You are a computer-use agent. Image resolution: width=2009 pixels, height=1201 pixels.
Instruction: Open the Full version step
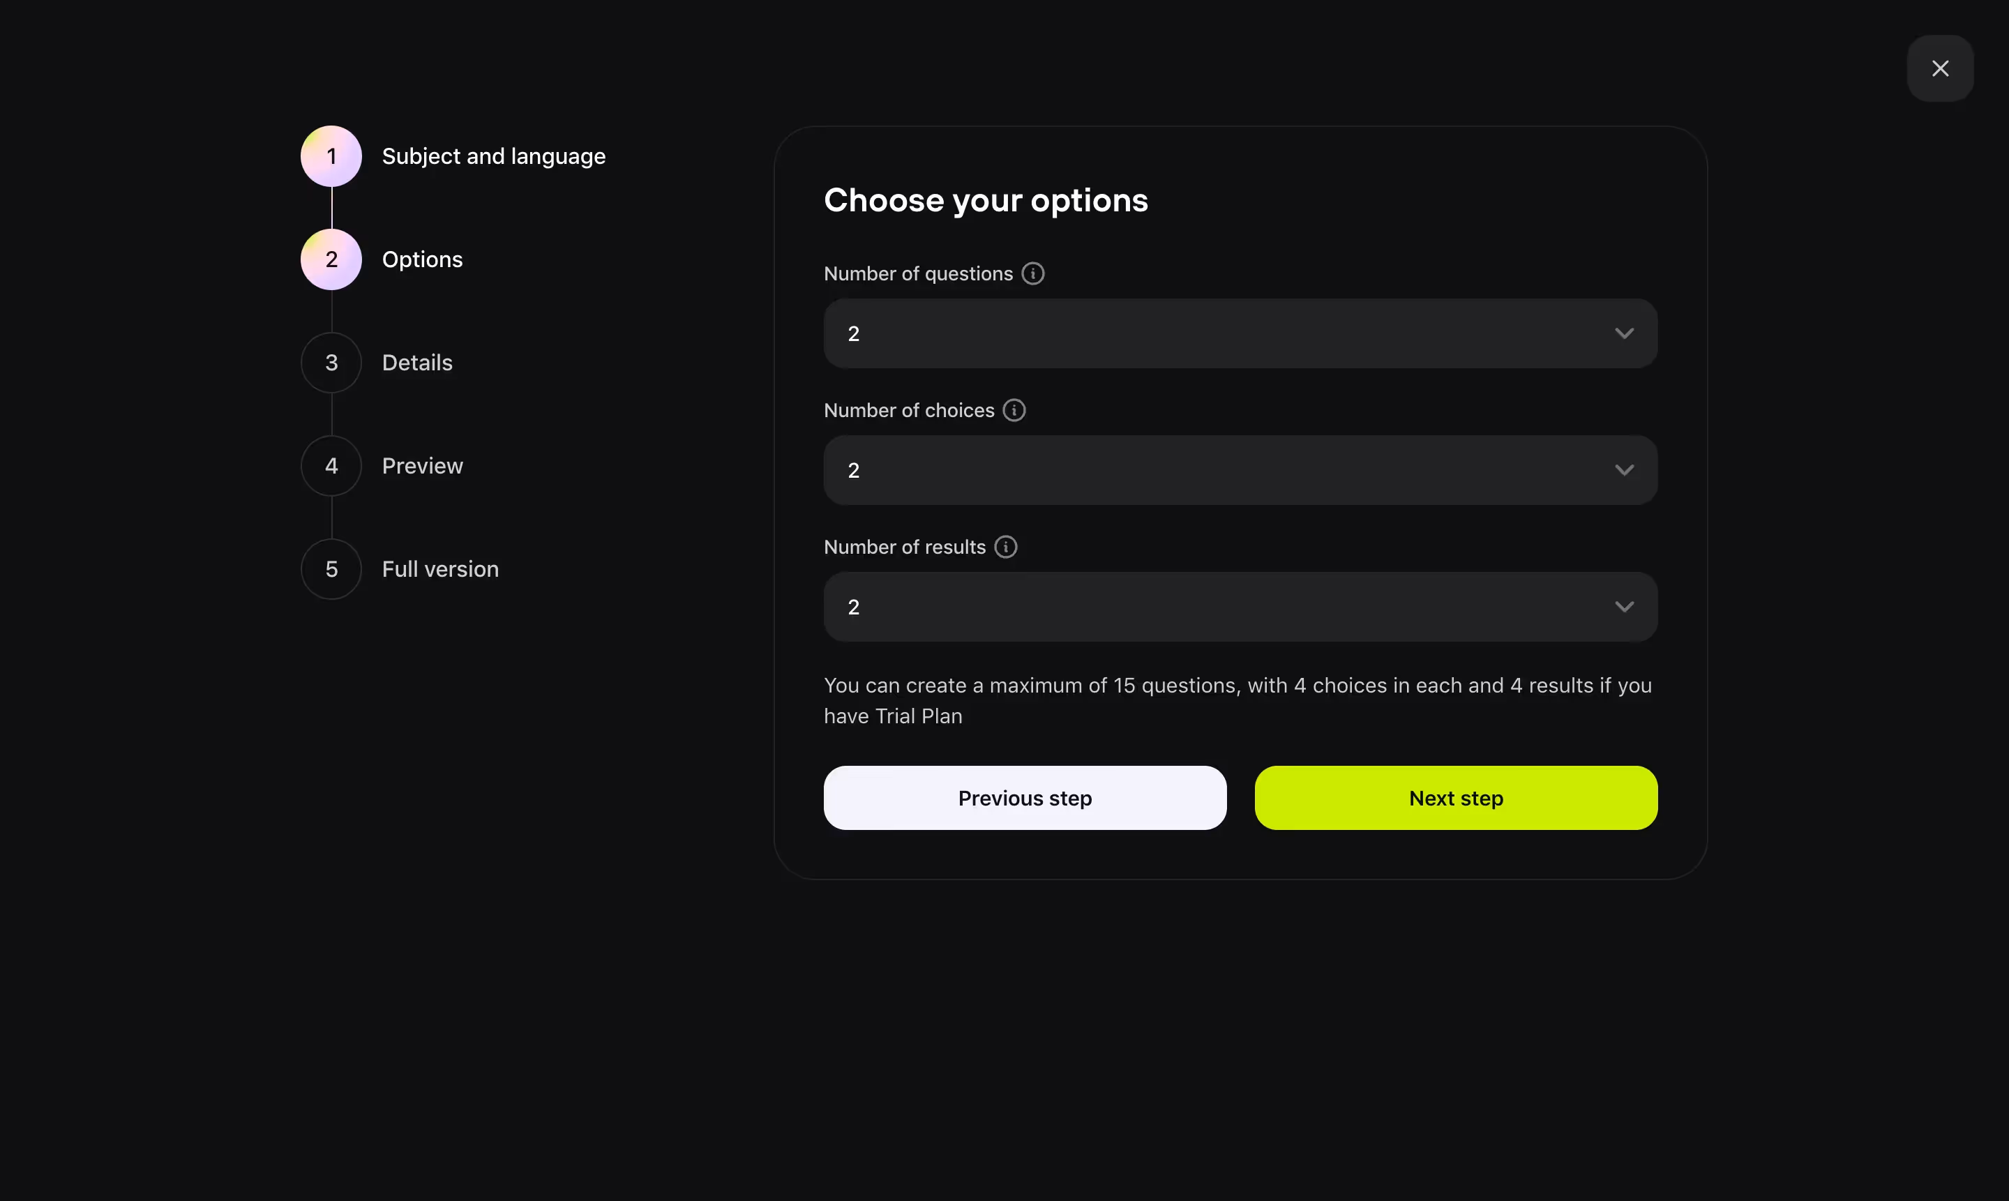pos(439,569)
